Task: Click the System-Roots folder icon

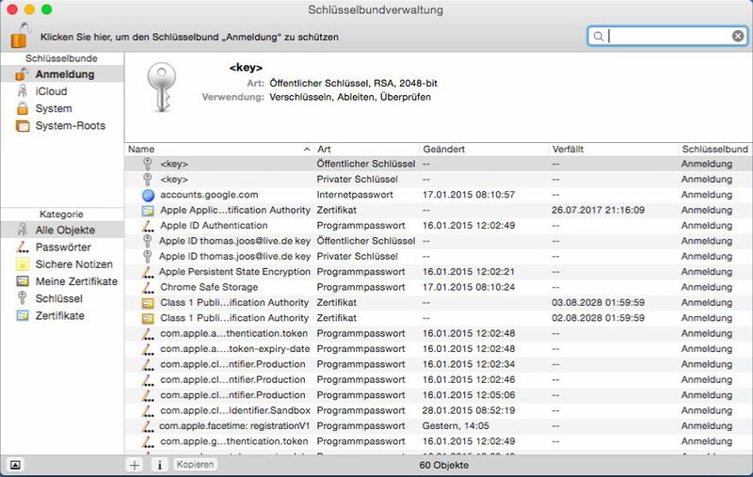Action: (x=22, y=126)
